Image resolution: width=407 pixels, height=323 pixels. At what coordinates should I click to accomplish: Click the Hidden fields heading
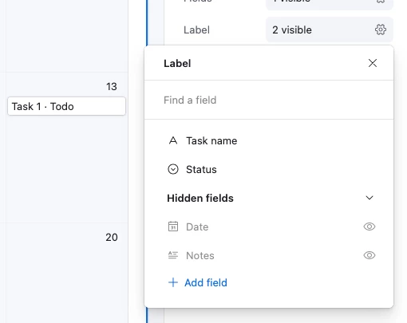pyautogui.click(x=200, y=199)
